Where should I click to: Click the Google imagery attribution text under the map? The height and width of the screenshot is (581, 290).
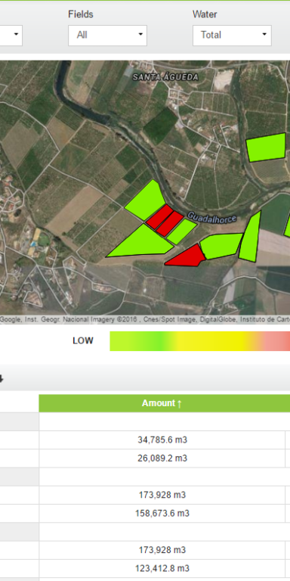(x=145, y=319)
